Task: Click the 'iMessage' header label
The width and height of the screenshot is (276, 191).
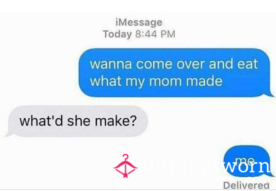Action: tap(139, 23)
